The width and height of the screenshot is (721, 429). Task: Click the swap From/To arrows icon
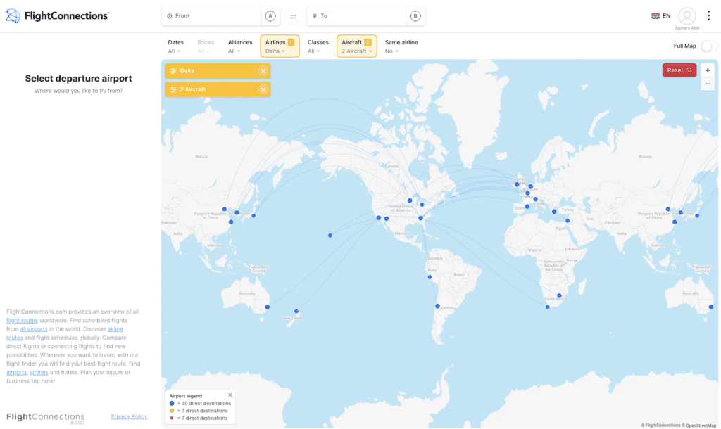[293, 16]
